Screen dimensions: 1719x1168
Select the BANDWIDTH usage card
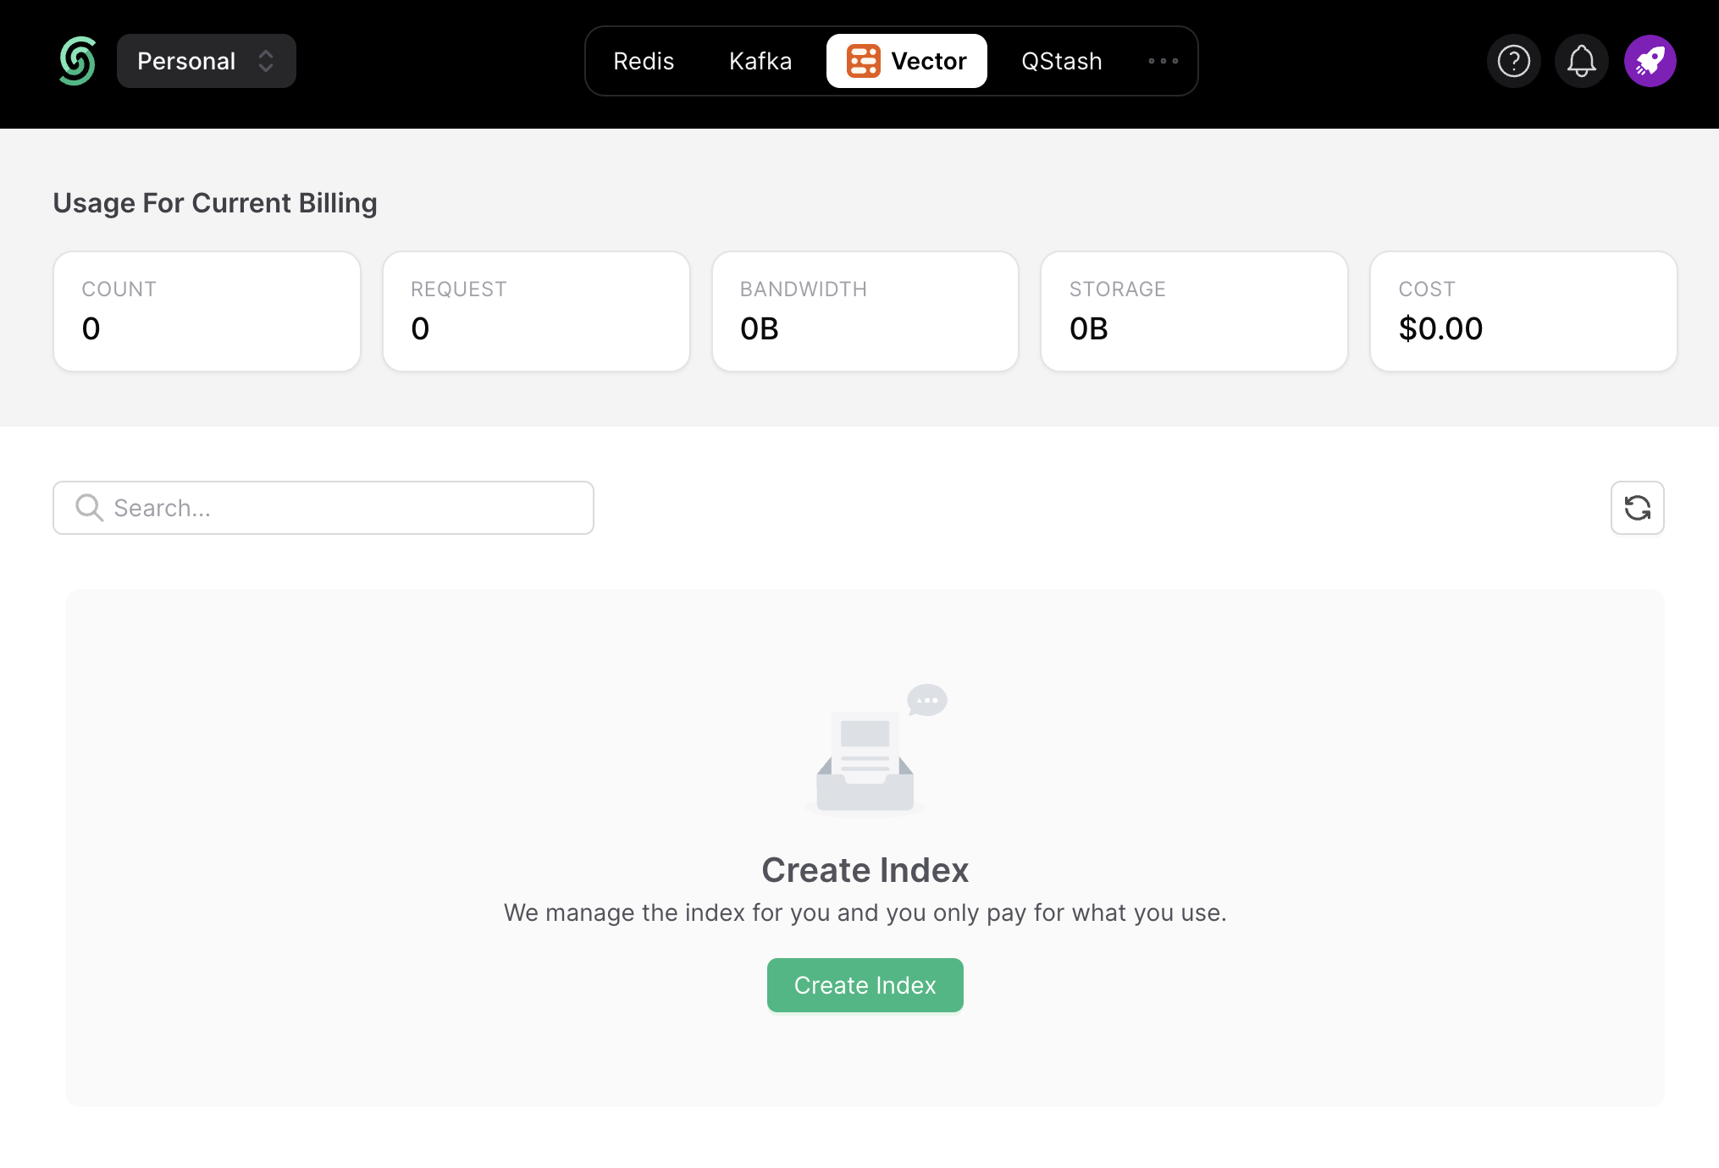(865, 311)
